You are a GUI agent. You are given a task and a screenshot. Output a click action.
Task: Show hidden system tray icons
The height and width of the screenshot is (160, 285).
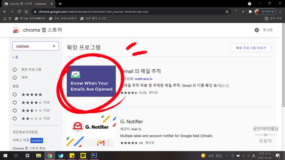227,155
